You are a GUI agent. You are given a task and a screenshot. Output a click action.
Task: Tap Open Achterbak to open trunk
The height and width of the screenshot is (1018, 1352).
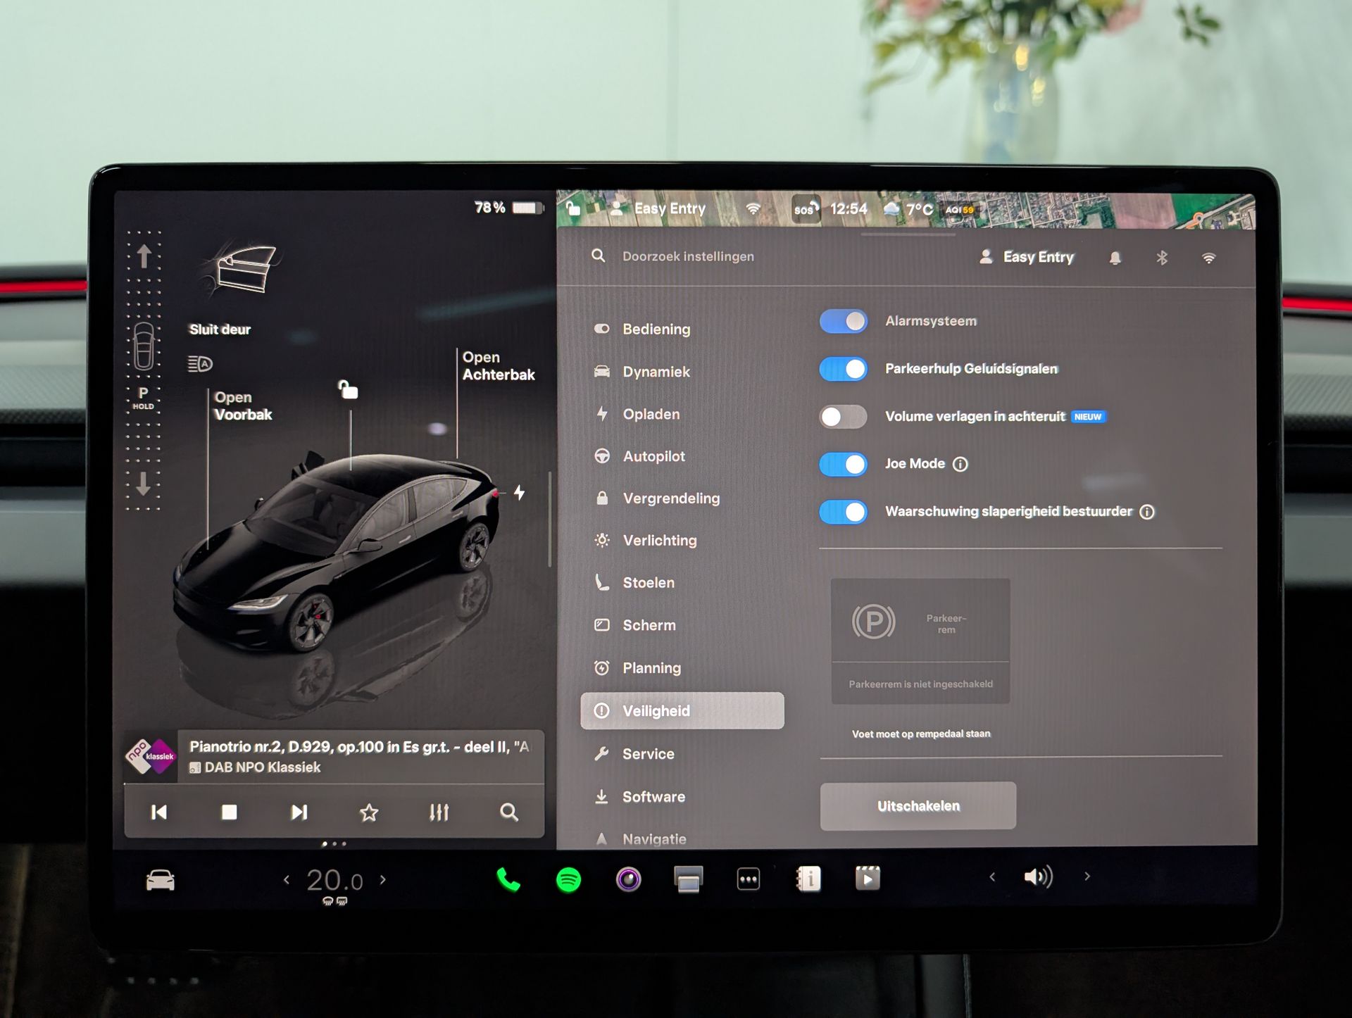498,366
